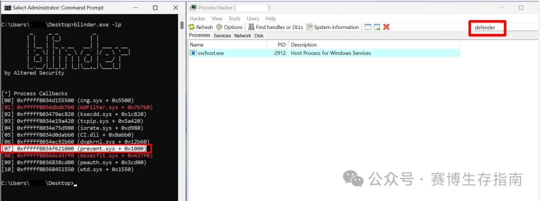Switch to the Services tab
The width and height of the screenshot is (540, 201).
pyautogui.click(x=222, y=36)
